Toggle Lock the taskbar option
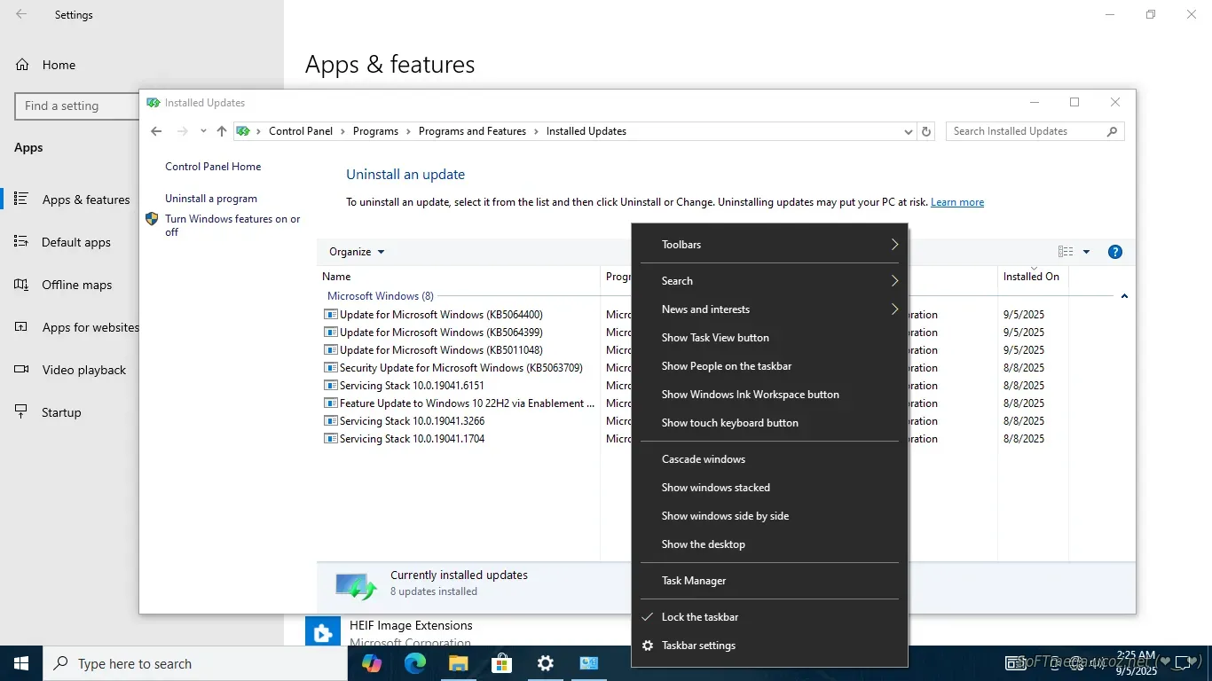 point(699,617)
